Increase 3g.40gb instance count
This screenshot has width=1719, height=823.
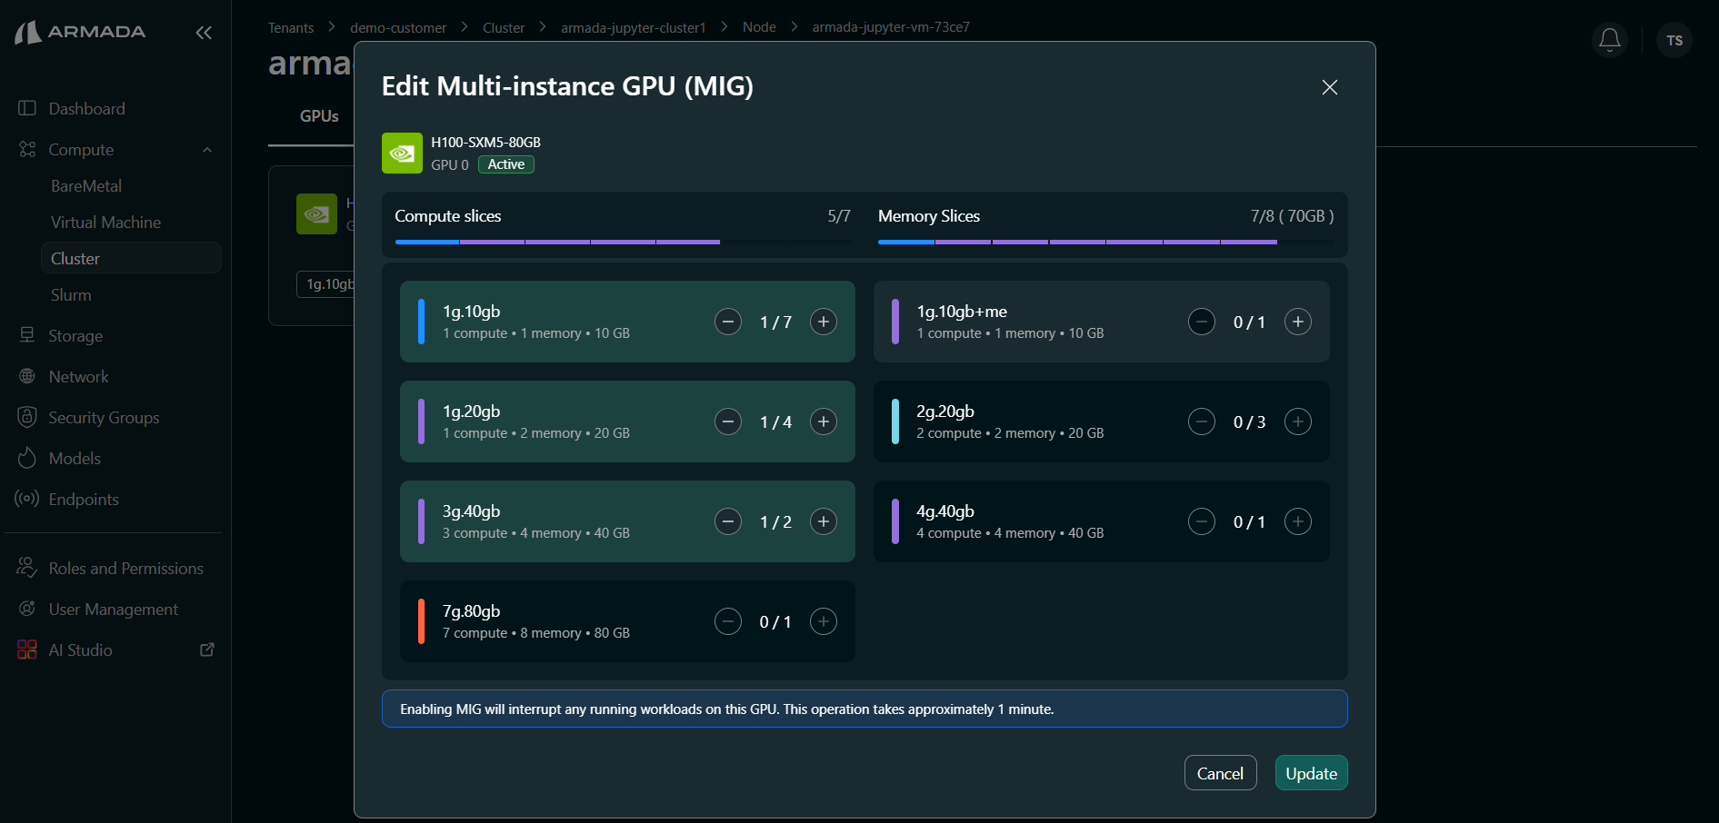(x=823, y=521)
